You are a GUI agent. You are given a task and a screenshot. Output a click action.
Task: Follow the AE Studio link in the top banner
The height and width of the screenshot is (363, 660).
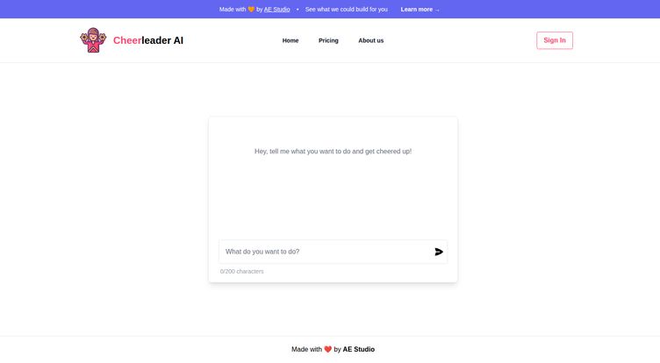[276, 10]
